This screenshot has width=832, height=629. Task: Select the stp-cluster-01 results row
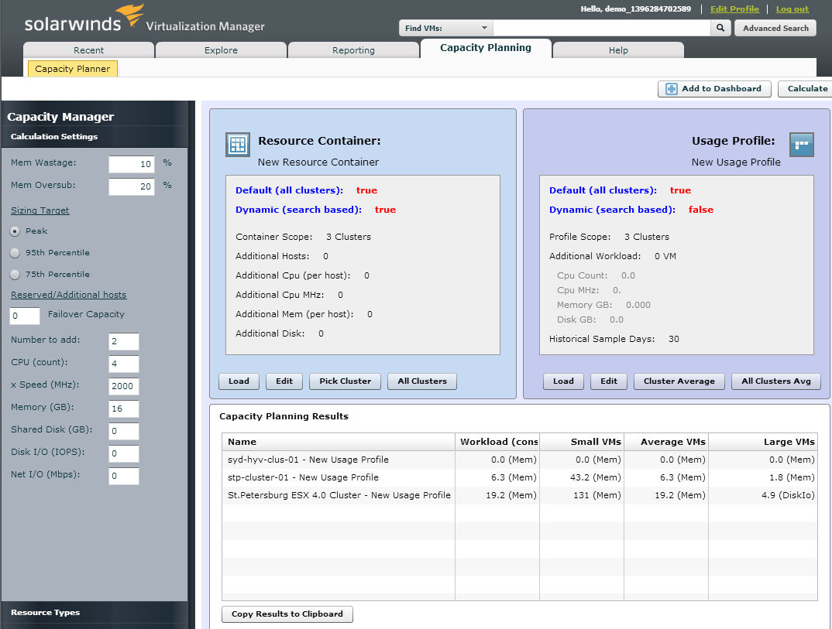(338, 477)
